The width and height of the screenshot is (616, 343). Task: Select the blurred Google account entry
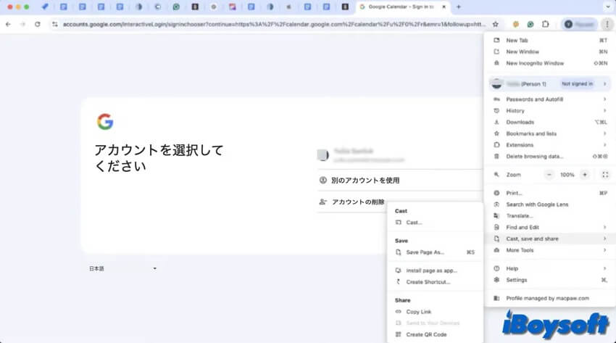[x=400, y=155]
